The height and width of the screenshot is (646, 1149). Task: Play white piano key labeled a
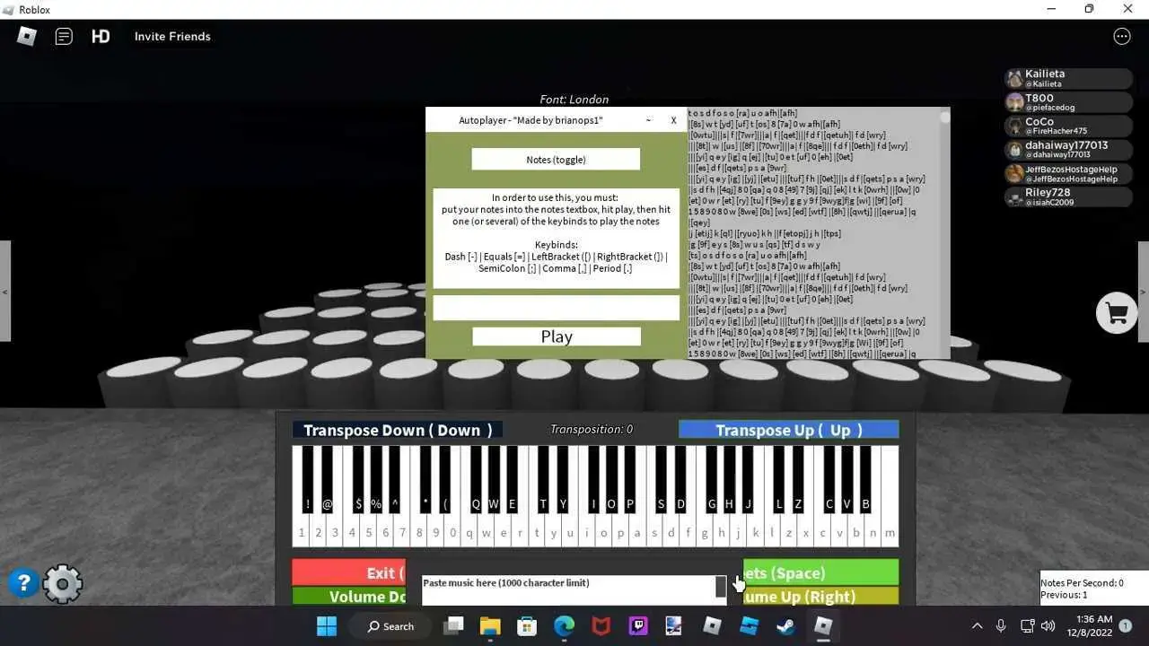coord(637,532)
